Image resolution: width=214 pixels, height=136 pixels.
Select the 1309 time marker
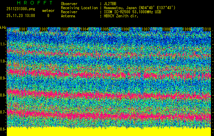pos(186,29)
